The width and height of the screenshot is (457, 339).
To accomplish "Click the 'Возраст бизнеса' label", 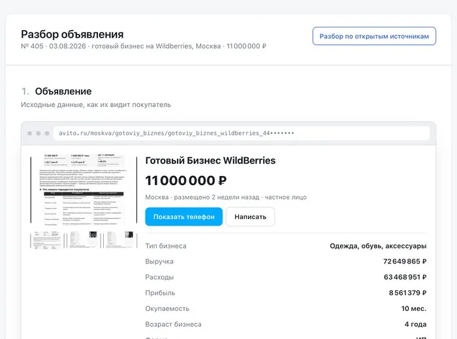I will 174,325.
